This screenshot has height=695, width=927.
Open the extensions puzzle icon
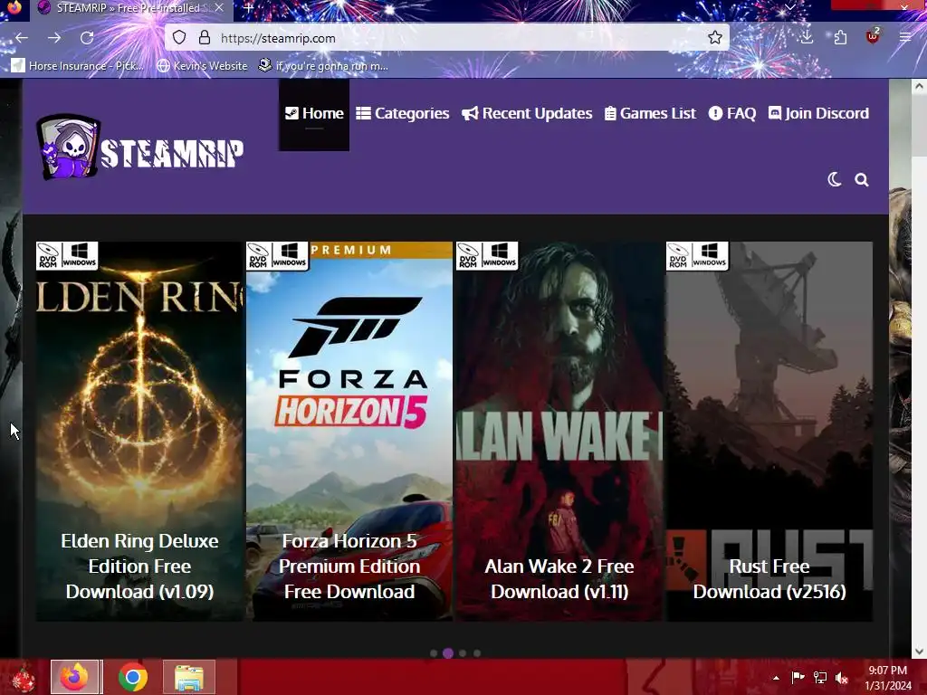coord(840,38)
